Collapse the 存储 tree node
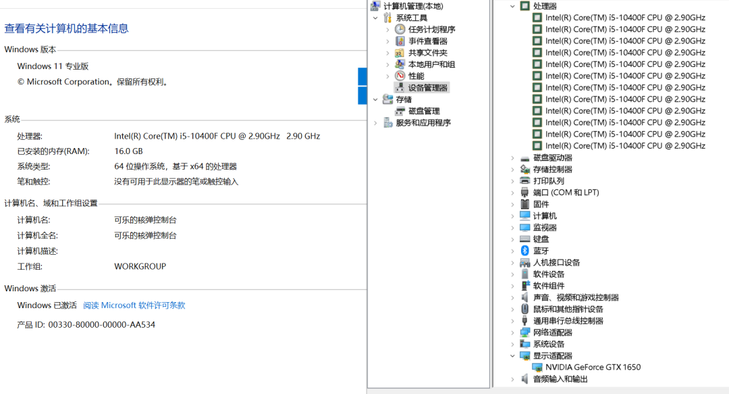This screenshot has height=394, width=729. point(376,99)
